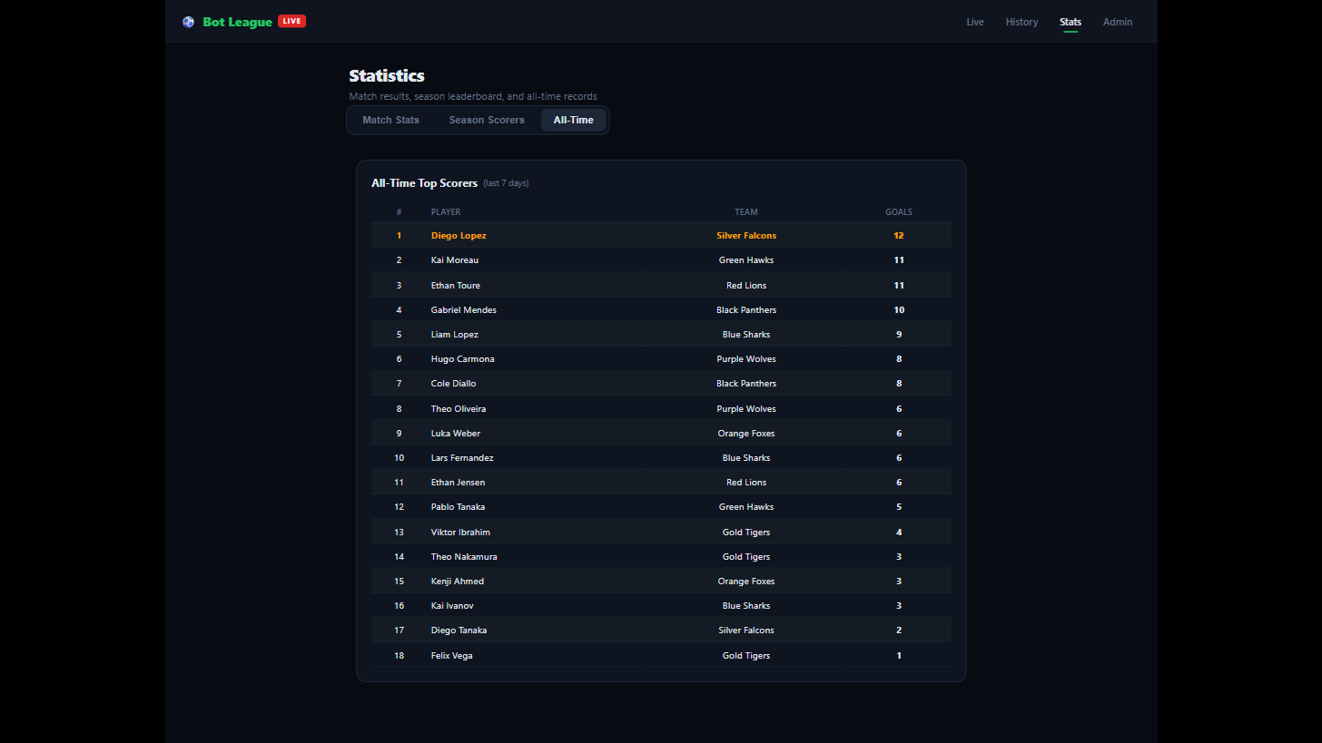This screenshot has height=743, width=1322.
Task: Select player Kai Ivanov
Action: click(452, 606)
